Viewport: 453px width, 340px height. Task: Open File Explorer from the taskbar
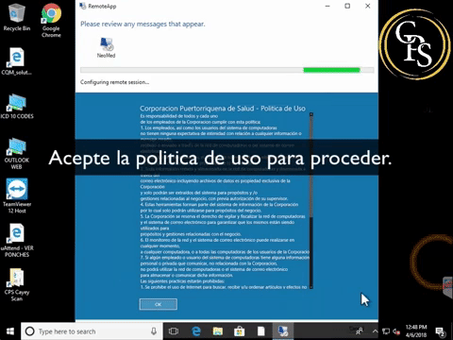click(x=218, y=331)
